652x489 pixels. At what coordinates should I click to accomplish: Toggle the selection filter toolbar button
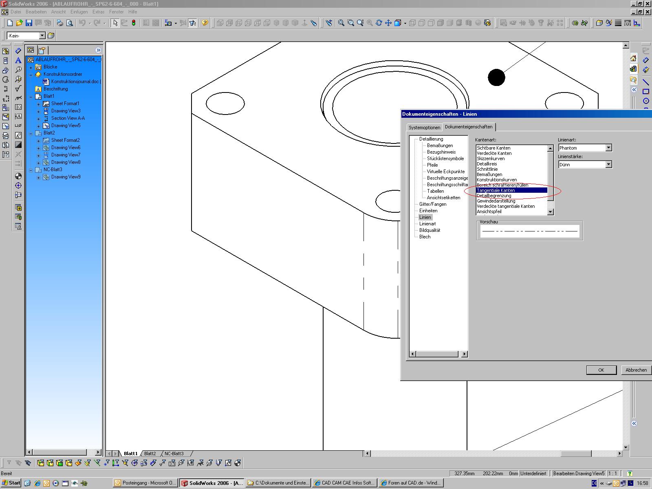pyautogui.click(x=193, y=23)
